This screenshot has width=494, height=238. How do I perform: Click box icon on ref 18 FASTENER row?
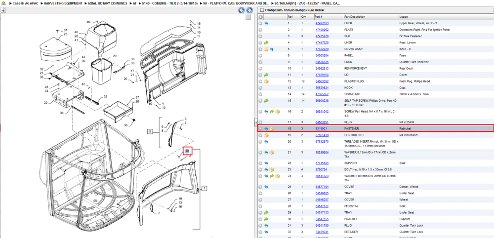[272, 129]
